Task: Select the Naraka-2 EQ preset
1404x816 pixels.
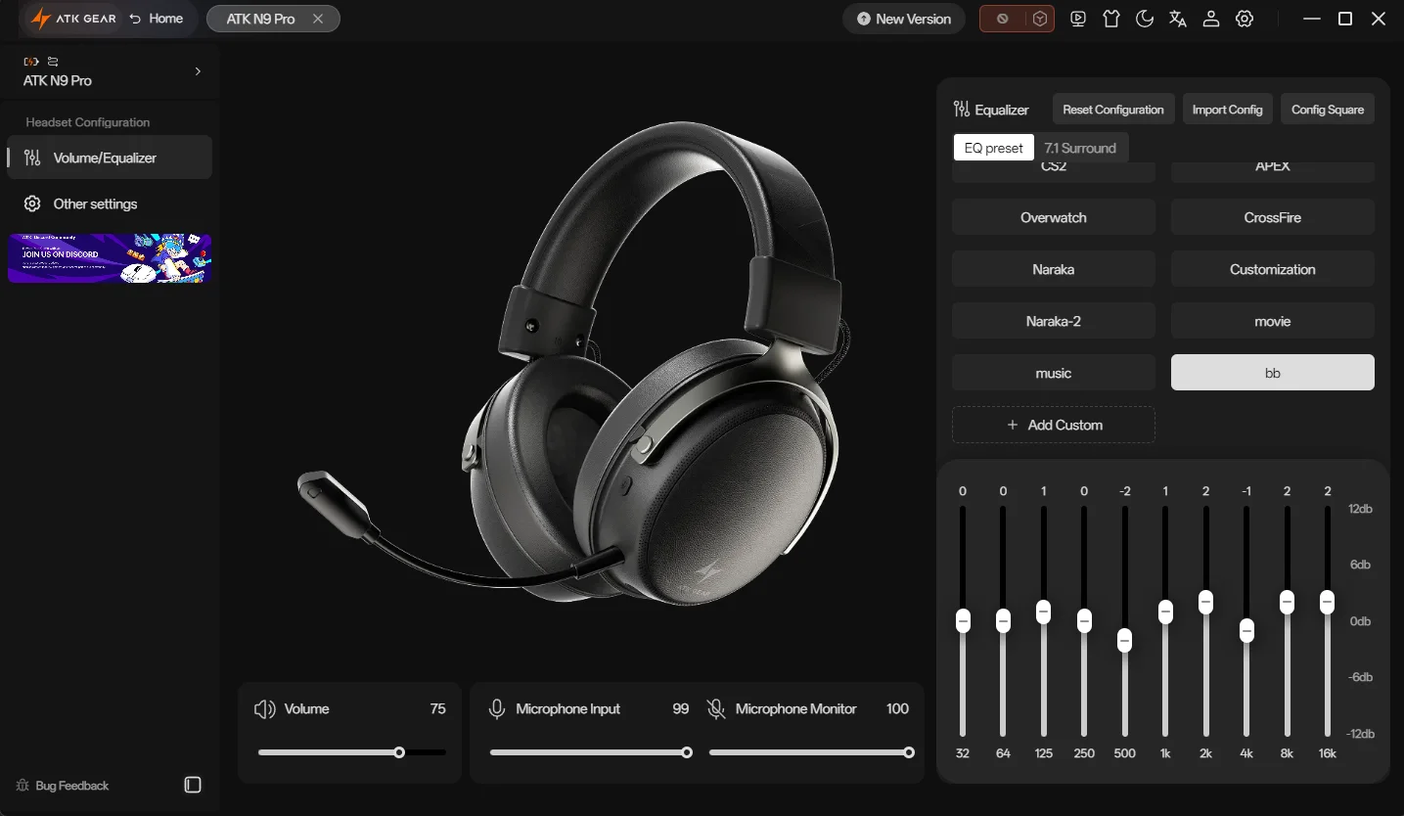Action: pyautogui.click(x=1054, y=321)
